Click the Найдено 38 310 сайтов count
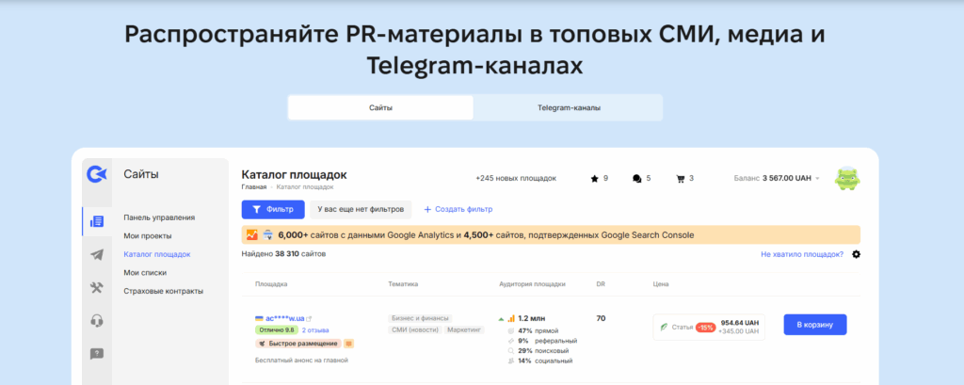The image size is (964, 385). click(x=283, y=253)
